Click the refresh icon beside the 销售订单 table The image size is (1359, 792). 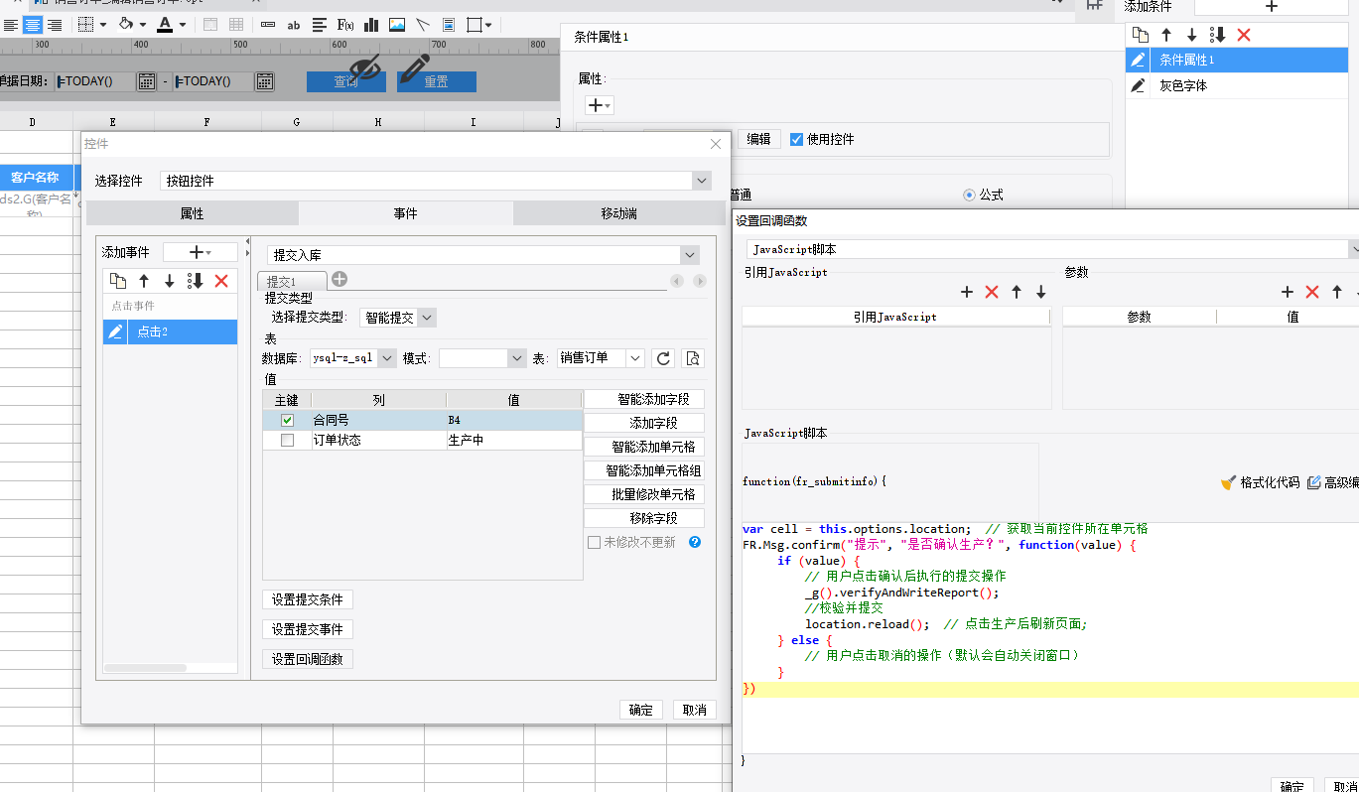pyautogui.click(x=664, y=358)
